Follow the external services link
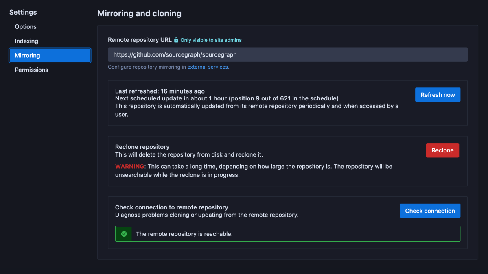 pyautogui.click(x=208, y=67)
